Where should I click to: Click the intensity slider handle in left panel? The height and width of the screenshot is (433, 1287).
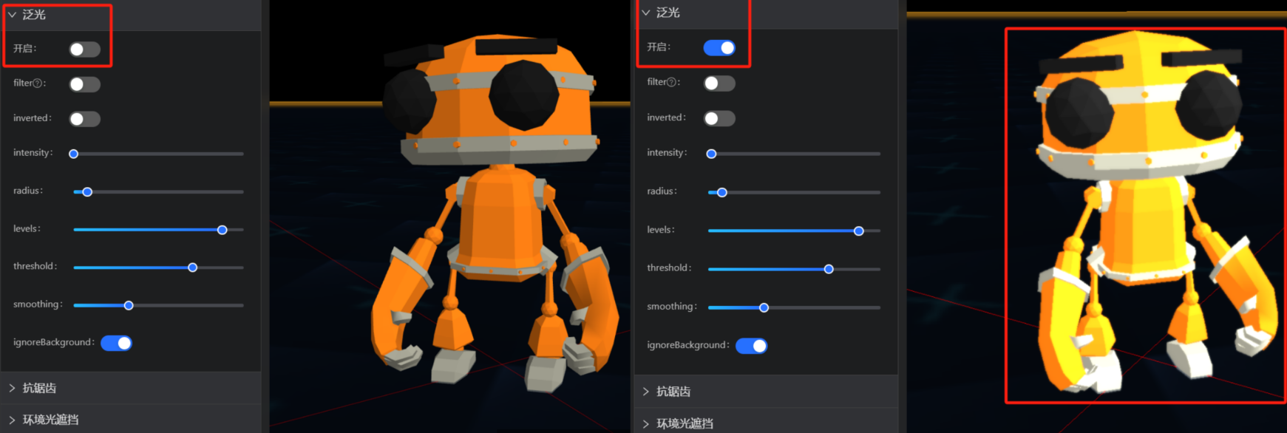[x=74, y=154]
